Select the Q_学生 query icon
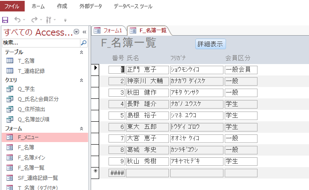The image size is (309, 190). click(10, 89)
